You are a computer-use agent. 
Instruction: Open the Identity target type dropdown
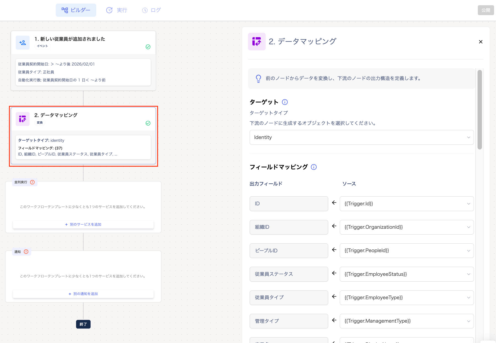[x=362, y=137]
